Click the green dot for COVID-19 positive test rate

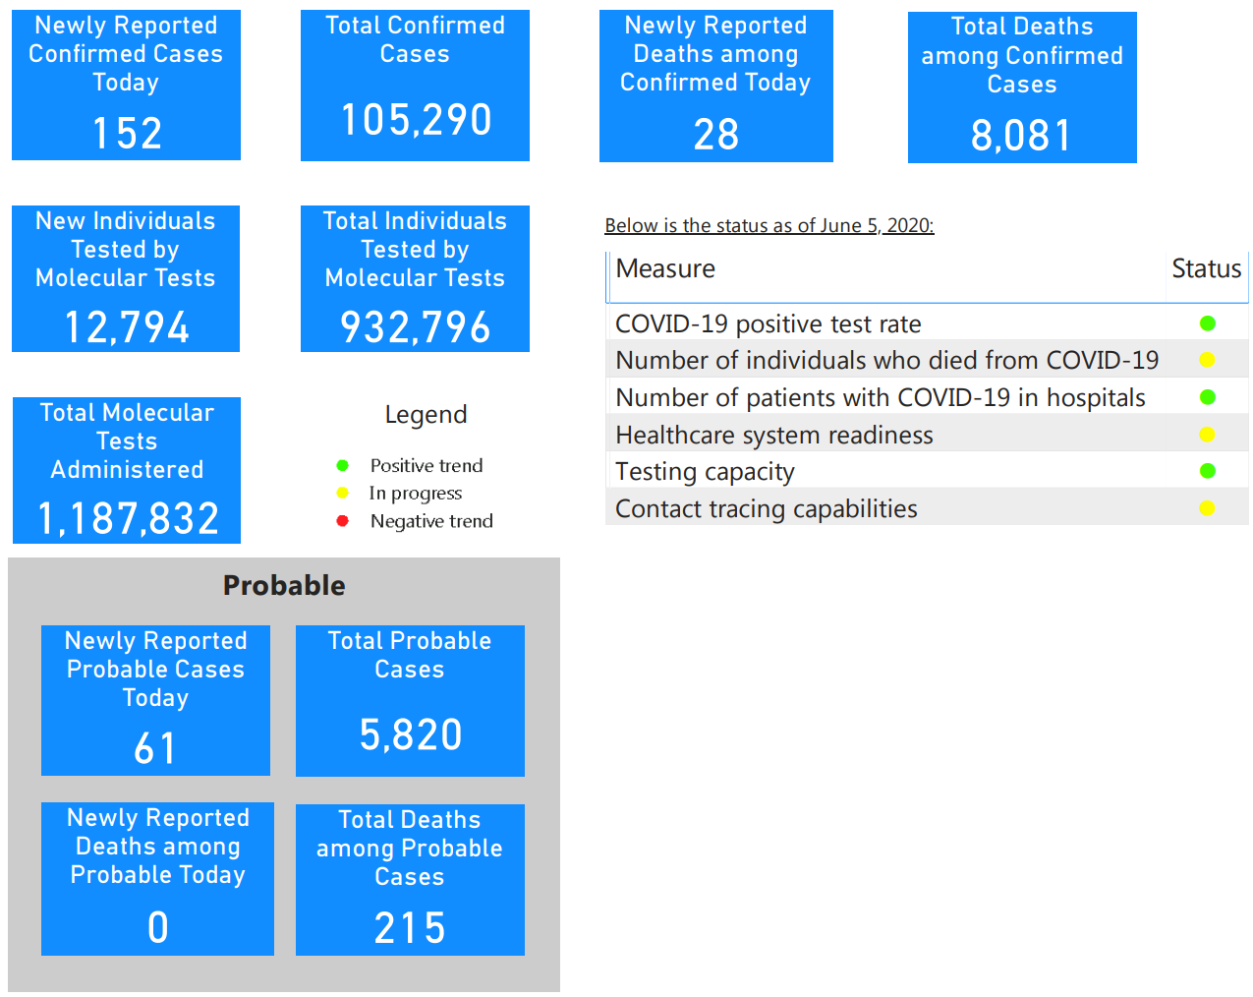pos(1208,323)
